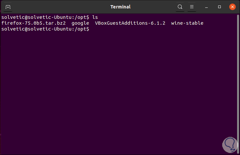This screenshot has width=240, height=155.
Task: Click the wine-stable directory name
Action: point(187,23)
